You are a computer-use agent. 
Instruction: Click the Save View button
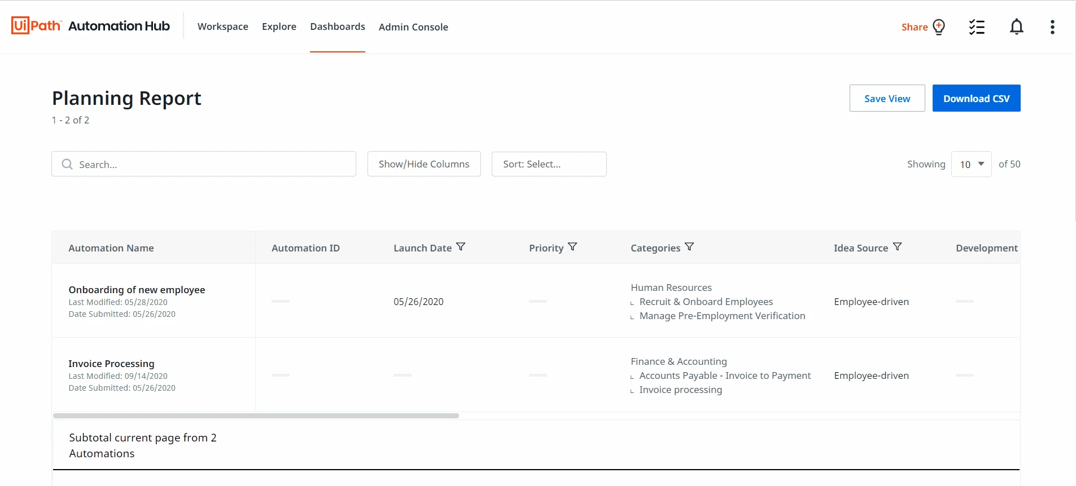tap(887, 98)
